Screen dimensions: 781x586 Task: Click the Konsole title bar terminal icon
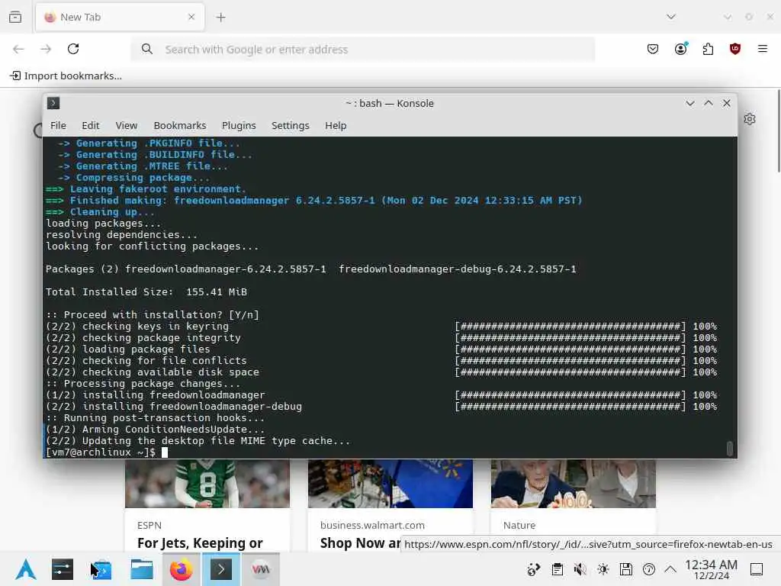53,103
